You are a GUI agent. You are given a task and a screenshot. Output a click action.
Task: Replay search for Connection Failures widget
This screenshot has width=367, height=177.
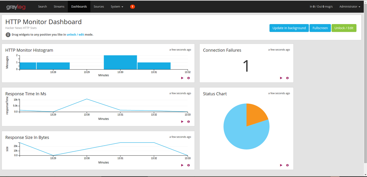281,78
